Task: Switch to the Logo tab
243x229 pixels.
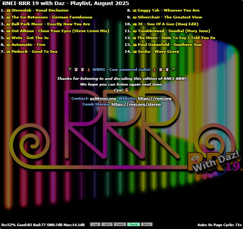Action: [x=95, y=224]
